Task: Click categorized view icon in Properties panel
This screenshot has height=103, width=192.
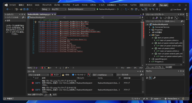Action: tap(147, 78)
